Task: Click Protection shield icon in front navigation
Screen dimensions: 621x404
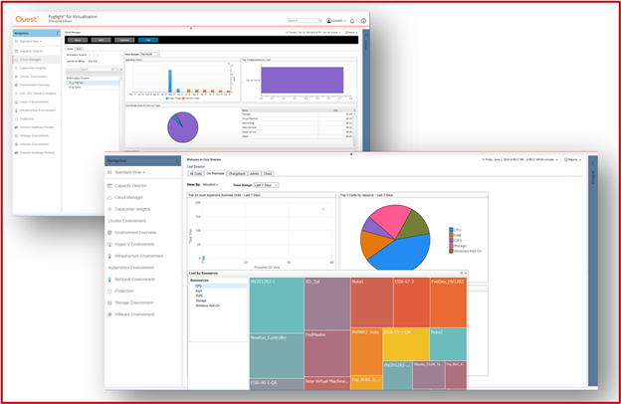Action: tap(109, 292)
